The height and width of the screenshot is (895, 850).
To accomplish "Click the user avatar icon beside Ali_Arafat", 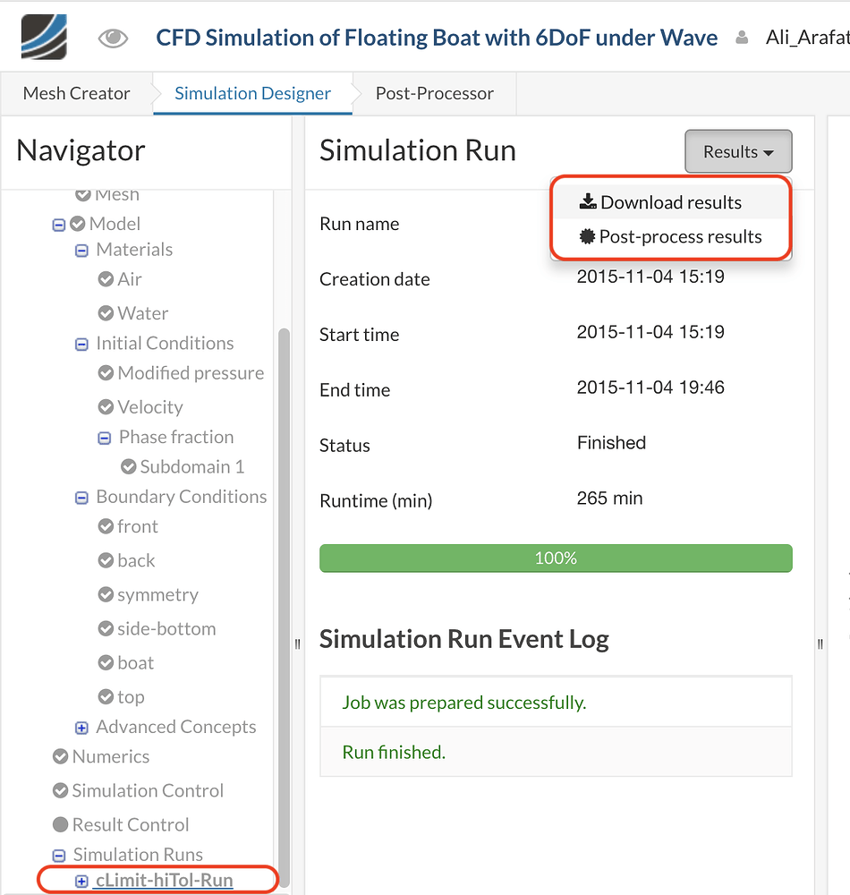I will tap(742, 38).
